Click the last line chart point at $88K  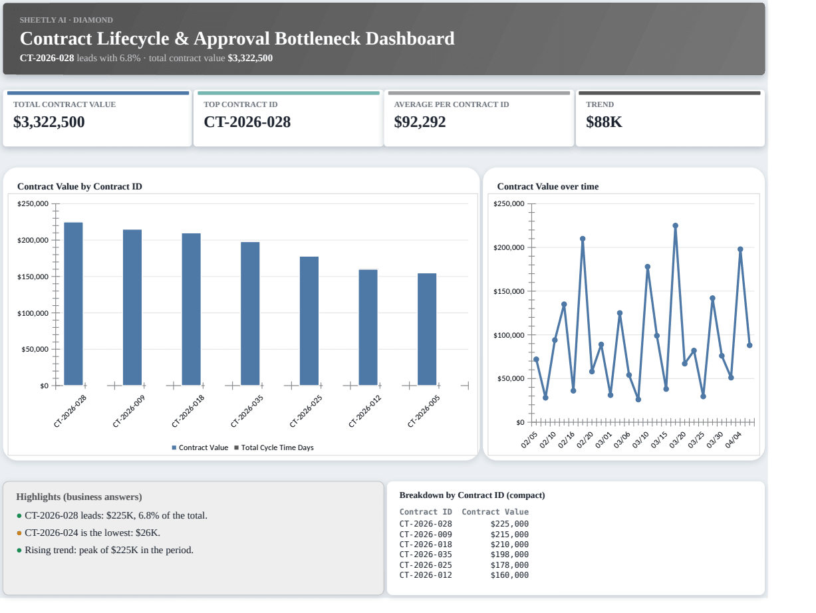pyautogui.click(x=749, y=345)
